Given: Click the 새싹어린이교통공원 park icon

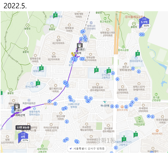Looking at the screenshot, I should click(42, 146).
